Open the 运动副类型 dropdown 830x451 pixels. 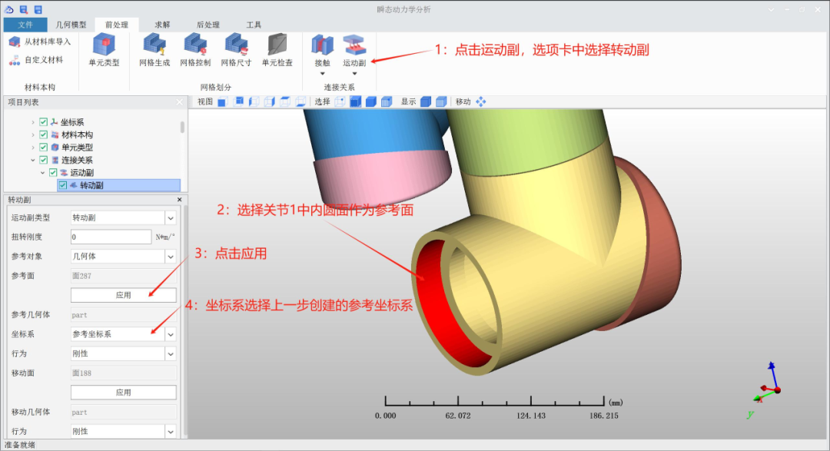point(171,218)
